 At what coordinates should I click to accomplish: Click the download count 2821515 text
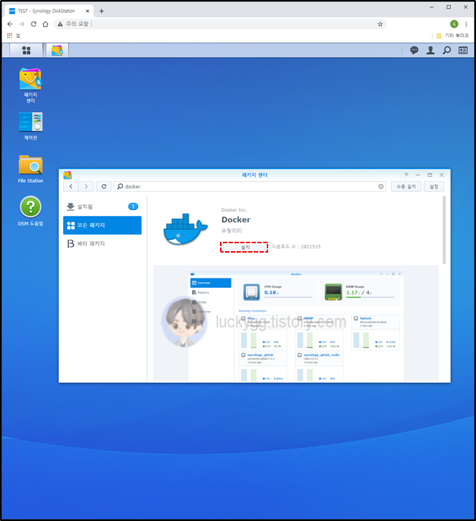(296, 247)
